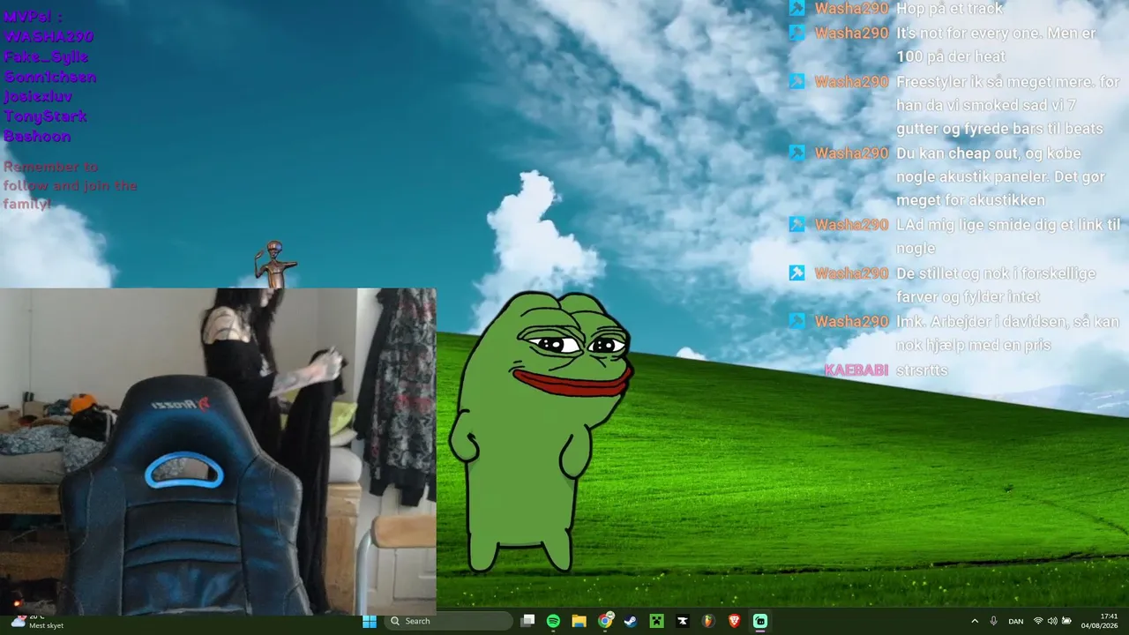Click WASHA290 in the MVPs list

[49, 36]
